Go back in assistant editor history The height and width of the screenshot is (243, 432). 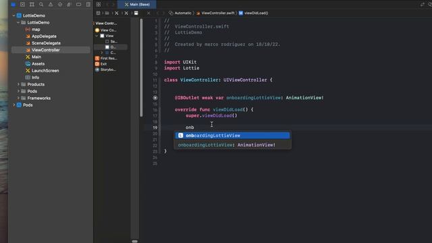[157, 13]
